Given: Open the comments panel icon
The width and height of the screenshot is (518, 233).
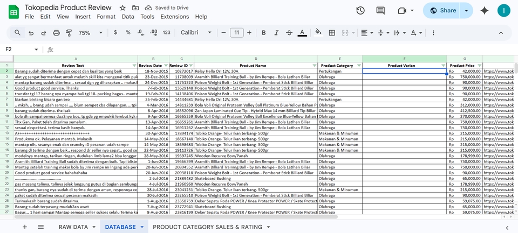Looking at the screenshot, I should (x=380, y=11).
